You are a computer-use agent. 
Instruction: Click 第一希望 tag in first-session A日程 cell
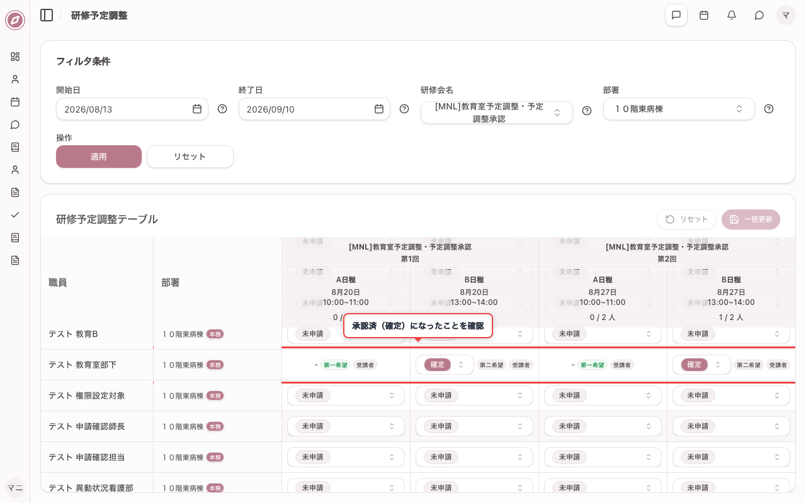[336, 365]
